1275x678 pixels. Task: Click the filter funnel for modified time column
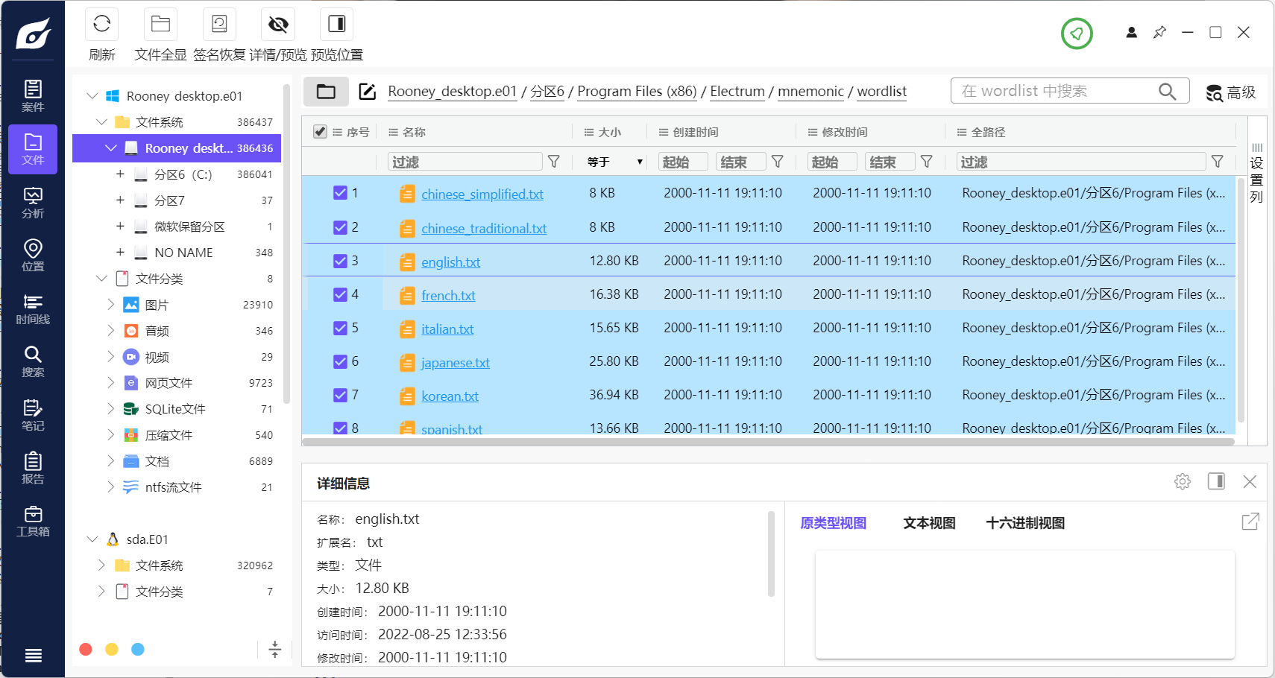(927, 162)
